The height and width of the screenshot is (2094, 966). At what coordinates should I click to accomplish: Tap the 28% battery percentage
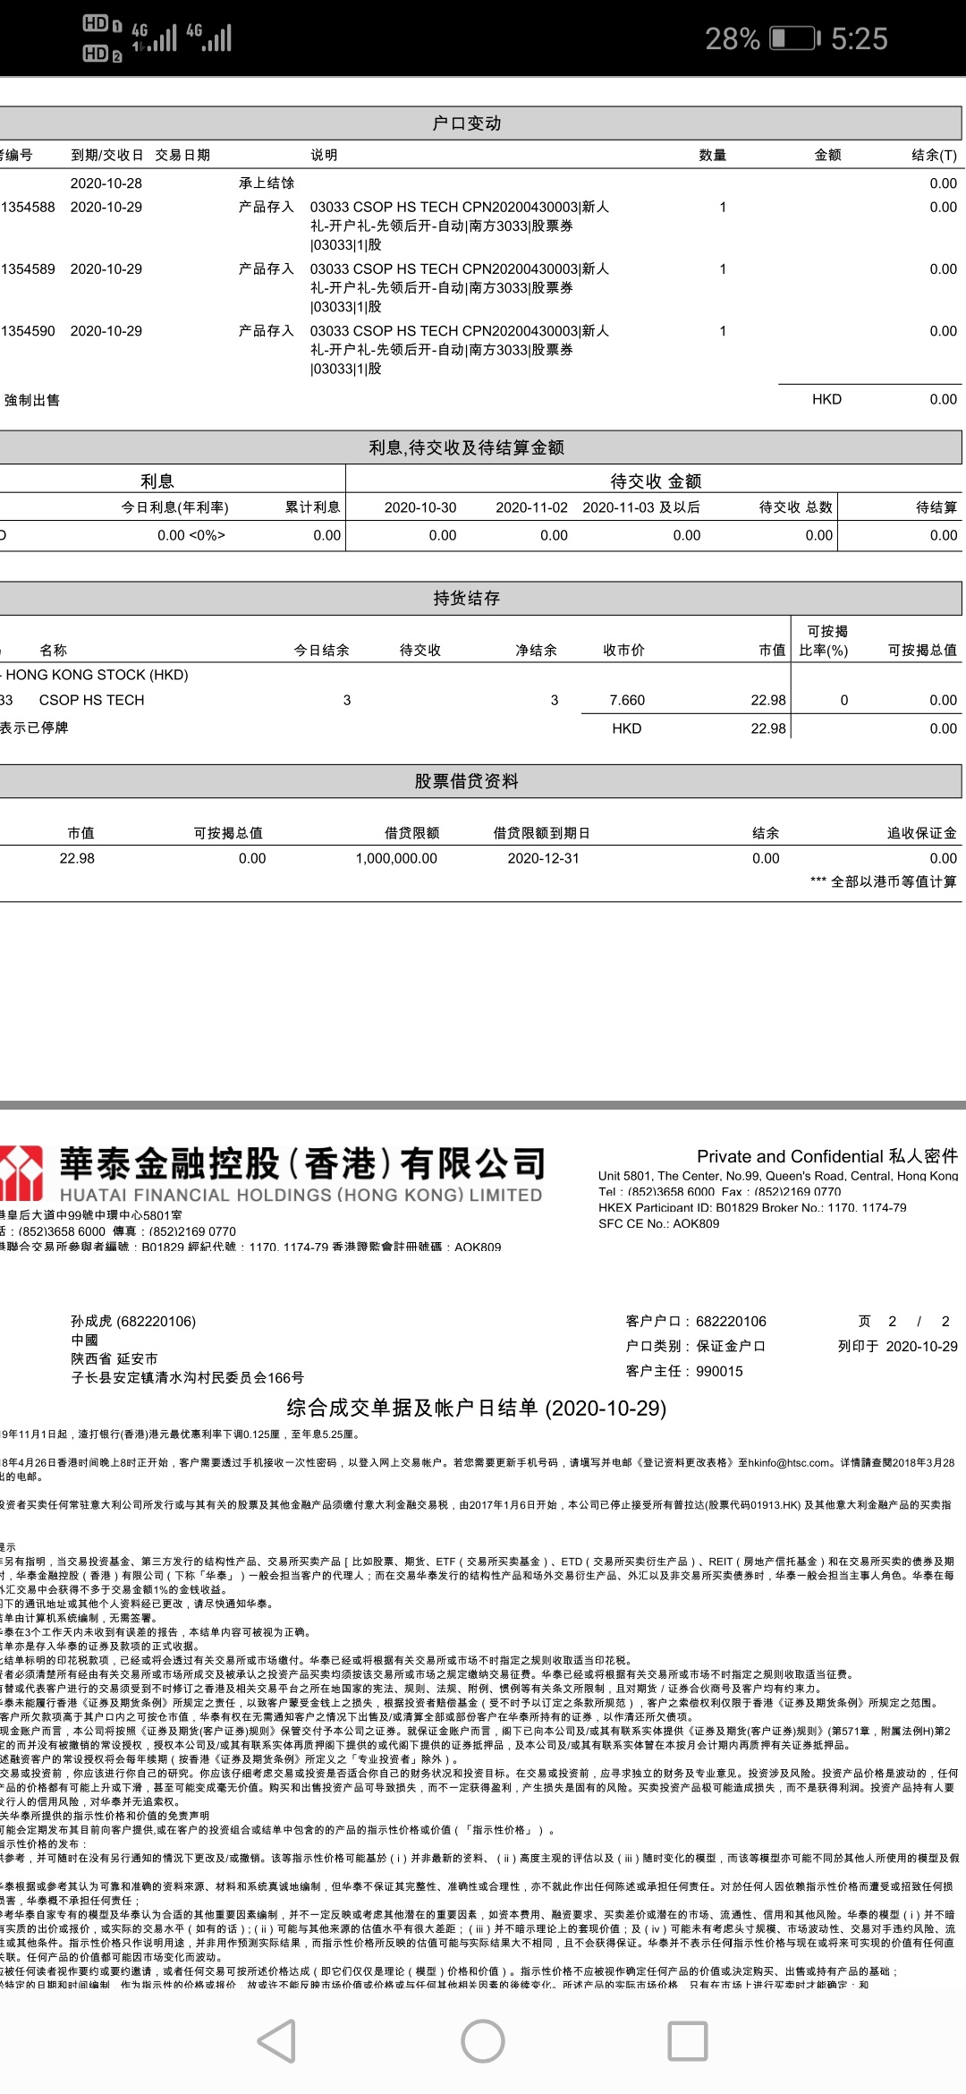click(732, 38)
